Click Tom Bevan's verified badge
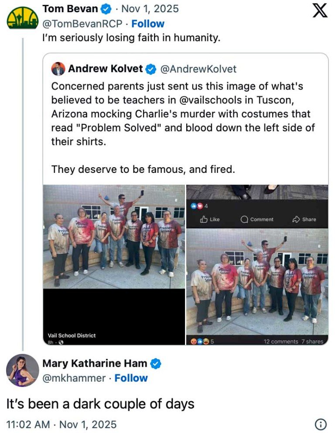The width and height of the screenshot is (335, 433). [x=106, y=9]
